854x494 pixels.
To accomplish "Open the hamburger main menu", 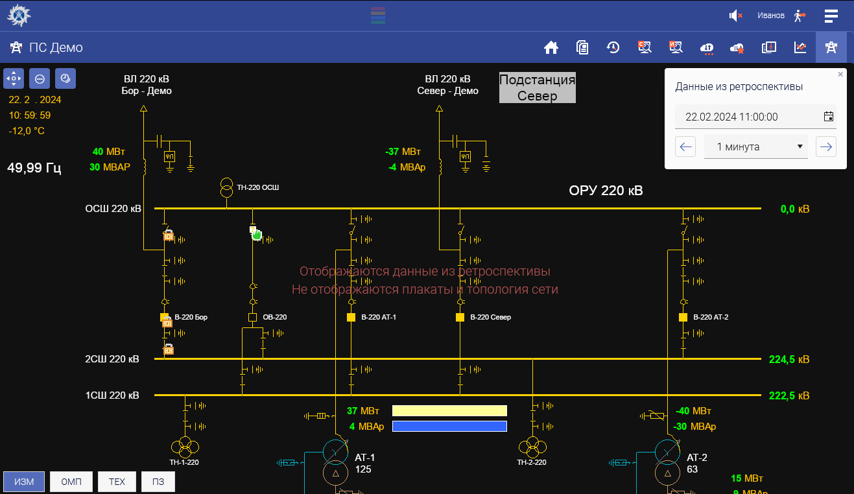I will 831,16.
